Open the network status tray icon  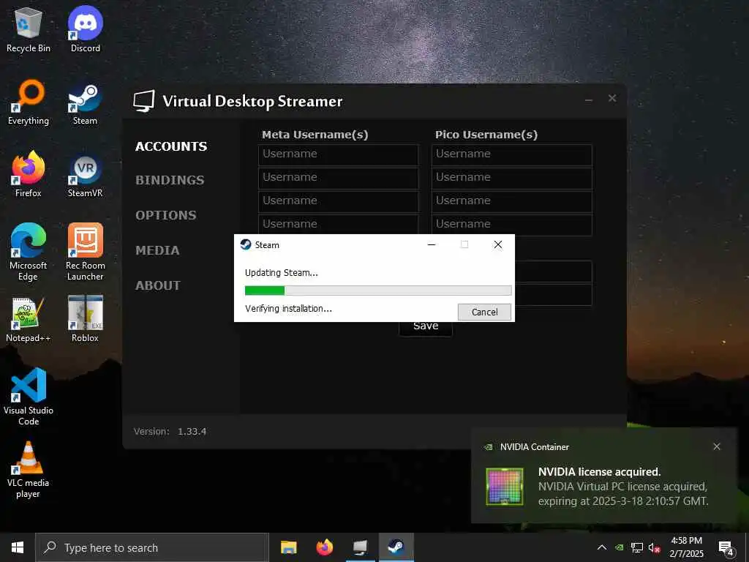click(x=637, y=547)
